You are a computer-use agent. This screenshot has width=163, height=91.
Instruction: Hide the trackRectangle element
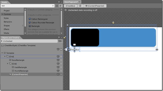click(x=58, y=67)
